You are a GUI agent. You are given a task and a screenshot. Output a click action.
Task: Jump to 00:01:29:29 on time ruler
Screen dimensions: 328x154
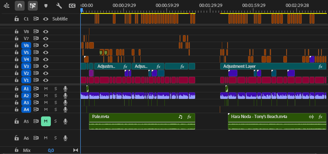(210, 6)
